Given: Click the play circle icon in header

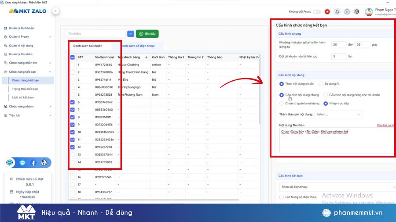Looking at the screenshot, I should [347, 12].
